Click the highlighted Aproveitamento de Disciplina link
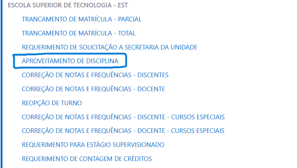Viewport: 297px width, 168px height. coord(70,61)
